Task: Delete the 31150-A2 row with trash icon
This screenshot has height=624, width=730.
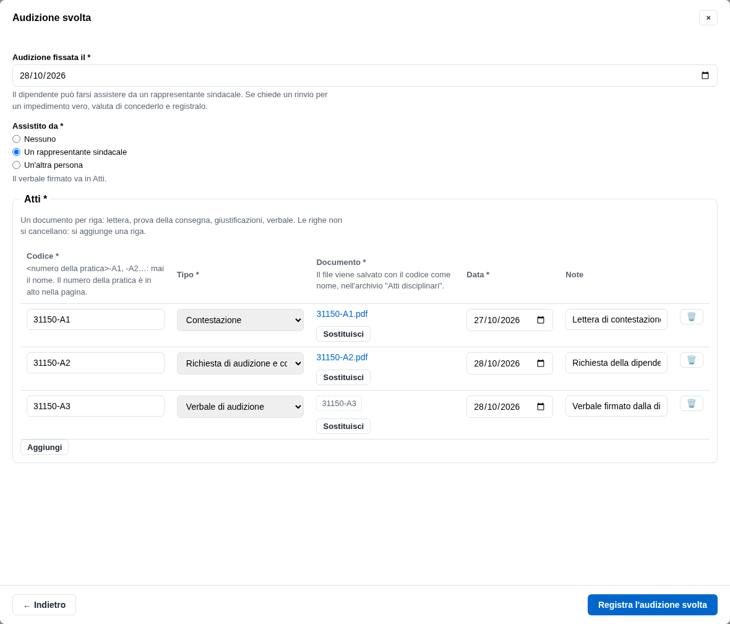Action: [x=692, y=360]
